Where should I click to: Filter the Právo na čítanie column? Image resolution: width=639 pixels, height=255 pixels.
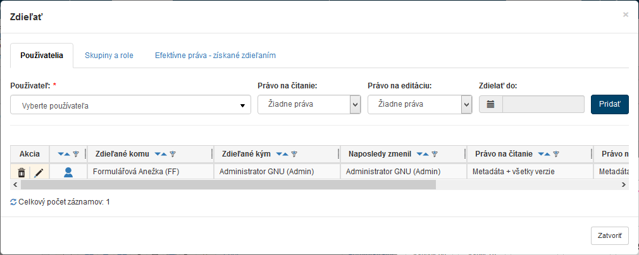[556, 154]
